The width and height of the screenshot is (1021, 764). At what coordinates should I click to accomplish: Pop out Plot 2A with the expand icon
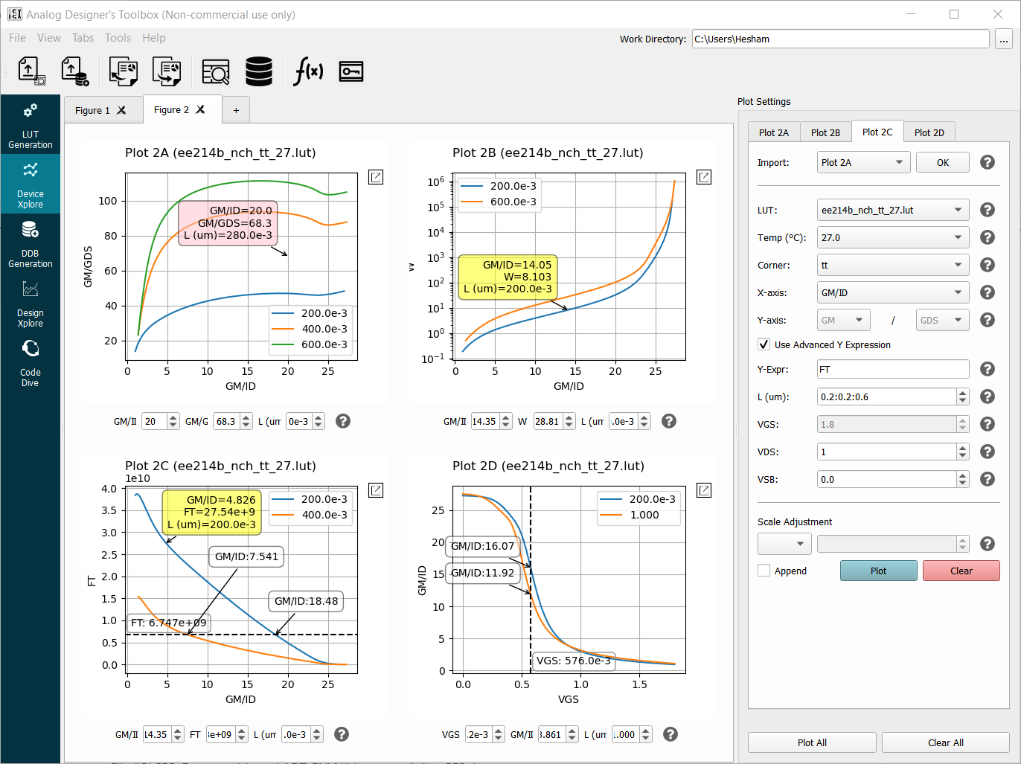[376, 177]
